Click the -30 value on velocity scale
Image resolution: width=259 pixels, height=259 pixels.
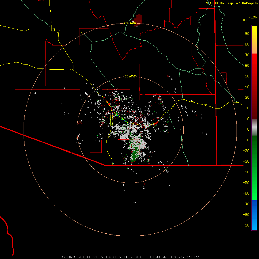click(246, 161)
